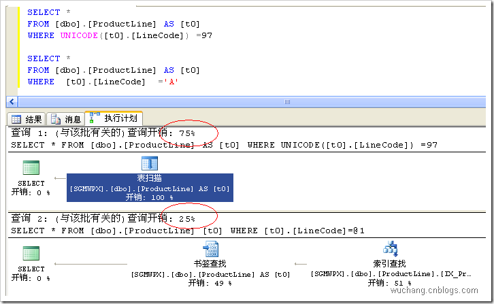Select the SELECT result icon in query 2

pyautogui.click(x=31, y=254)
